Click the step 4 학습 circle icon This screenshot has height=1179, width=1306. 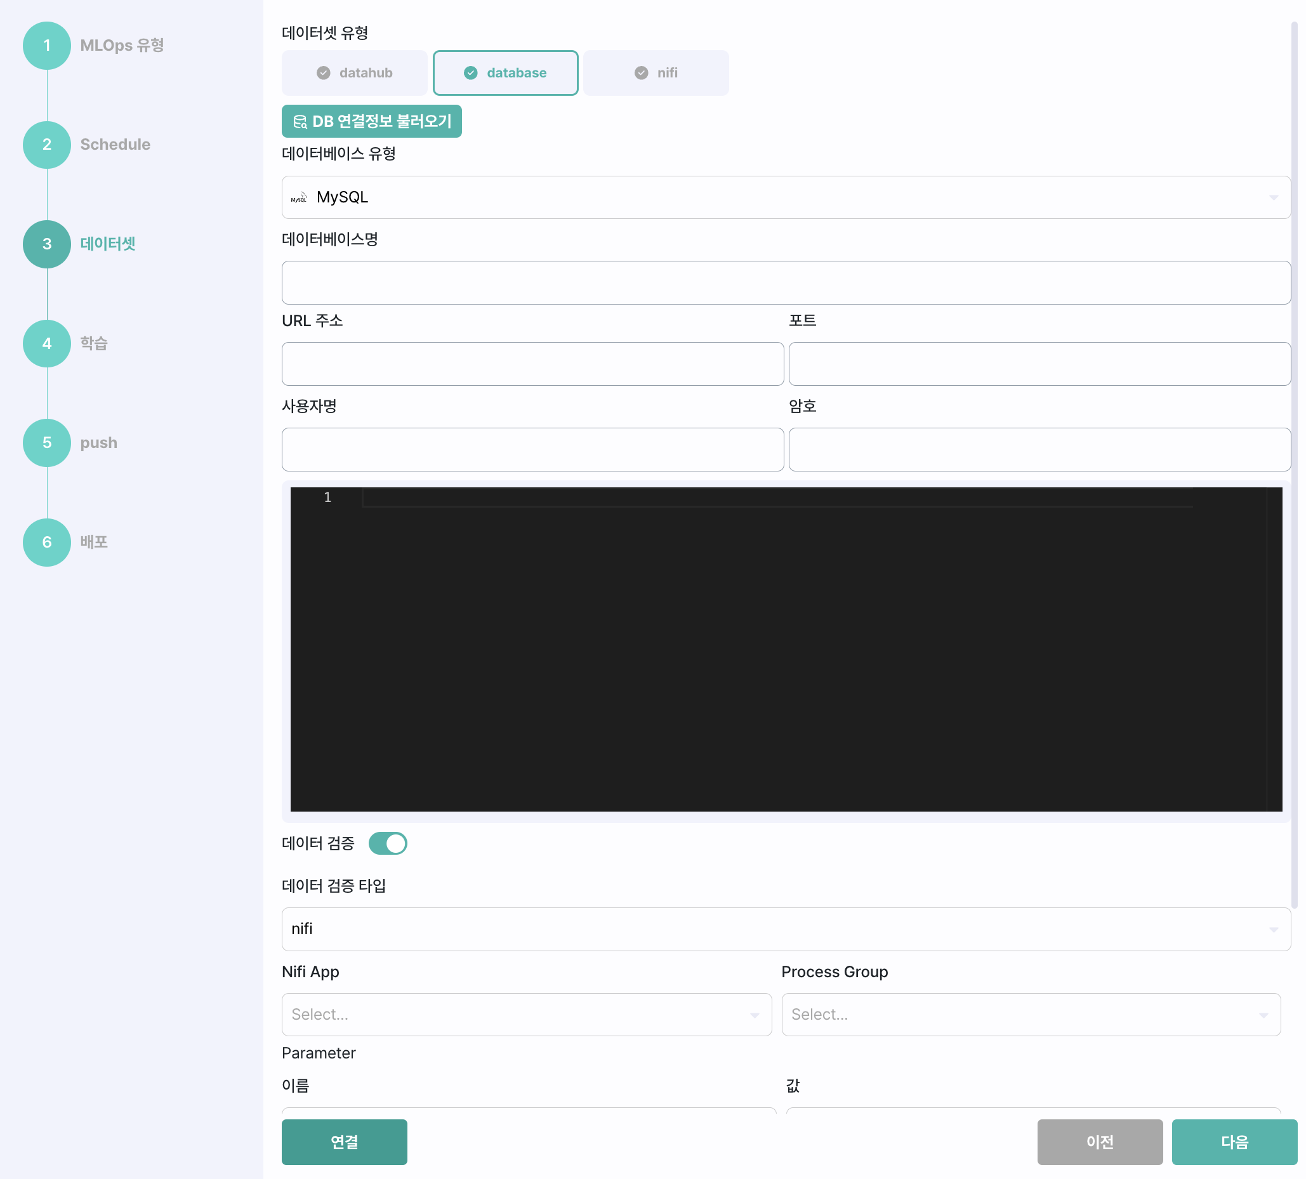click(47, 343)
